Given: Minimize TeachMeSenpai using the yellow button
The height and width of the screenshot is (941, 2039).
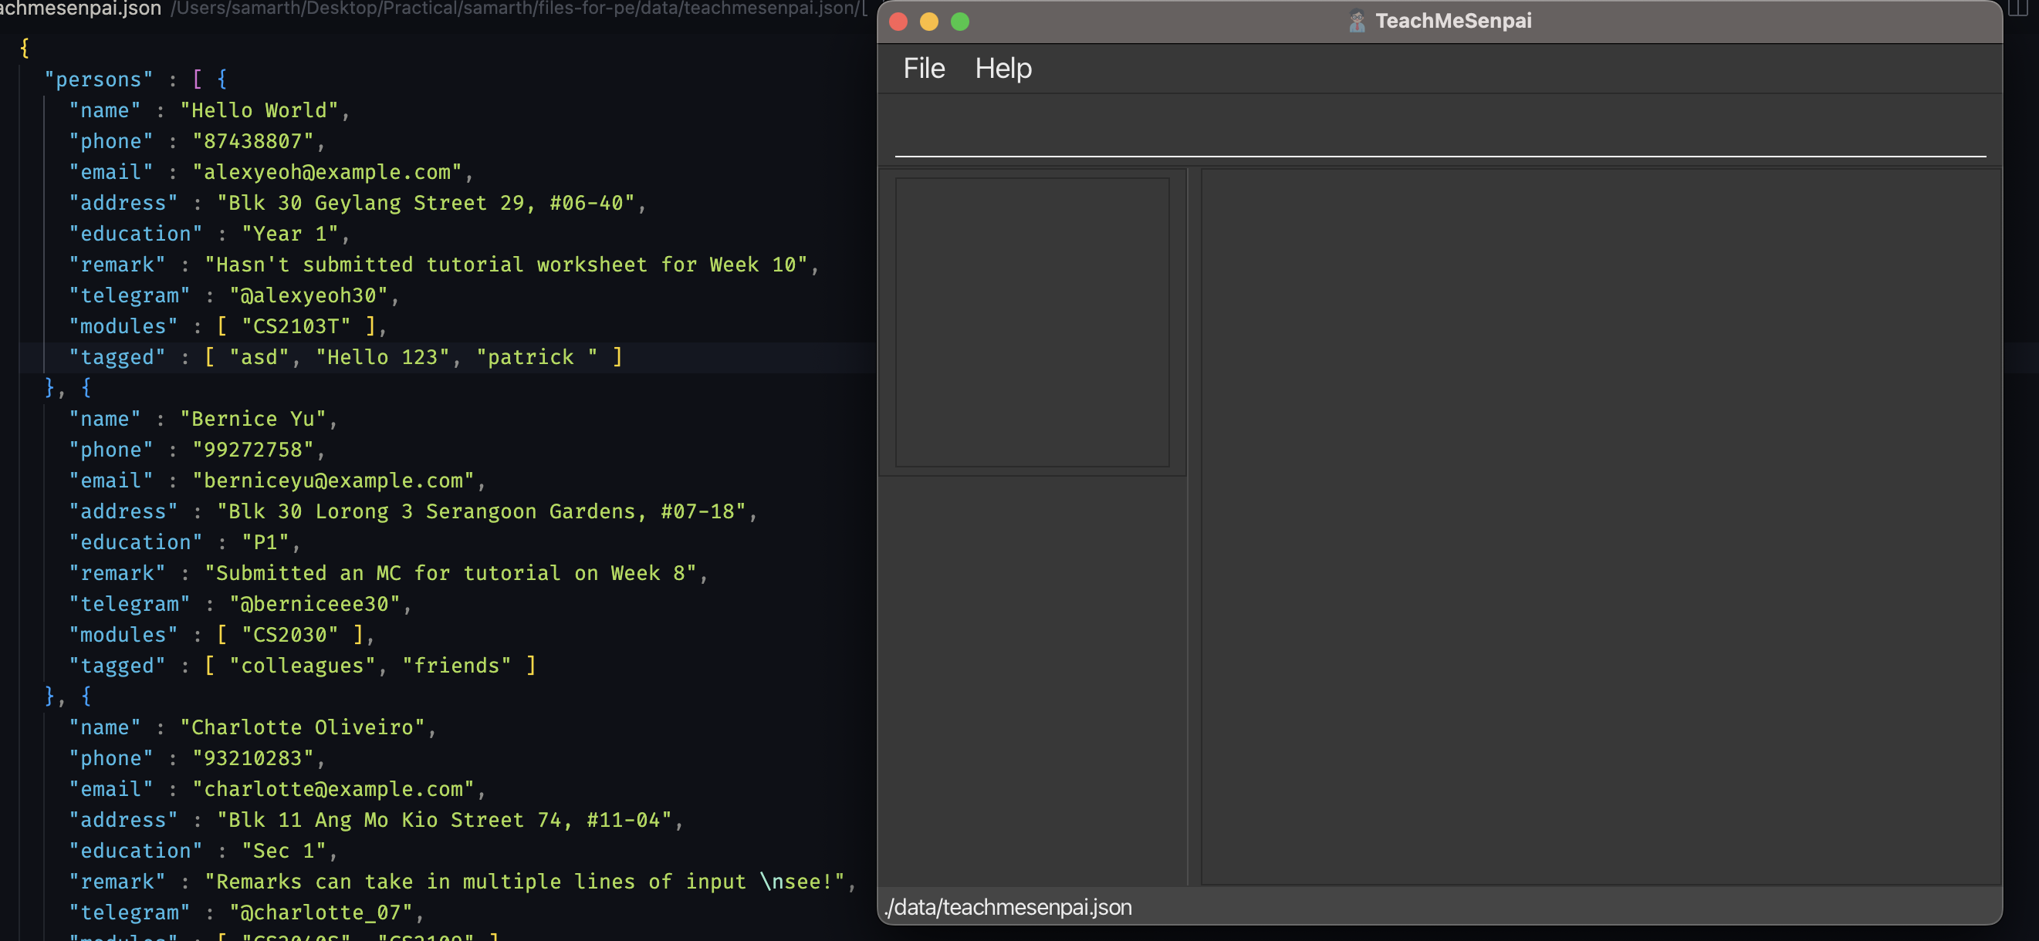Looking at the screenshot, I should (x=928, y=22).
